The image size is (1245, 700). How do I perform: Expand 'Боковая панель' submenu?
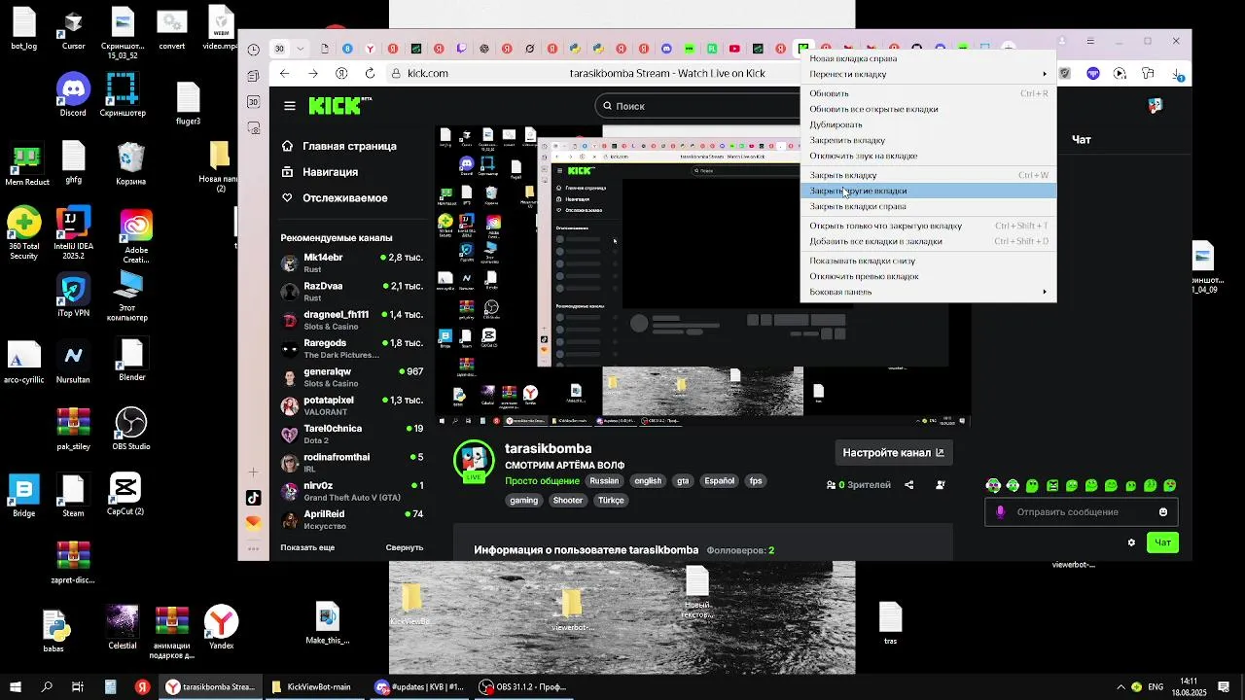(928, 292)
